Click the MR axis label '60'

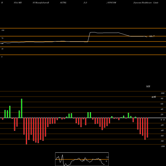click(x=162, y=104)
